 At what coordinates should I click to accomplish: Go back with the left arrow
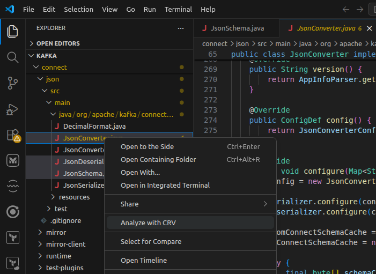click(x=346, y=10)
